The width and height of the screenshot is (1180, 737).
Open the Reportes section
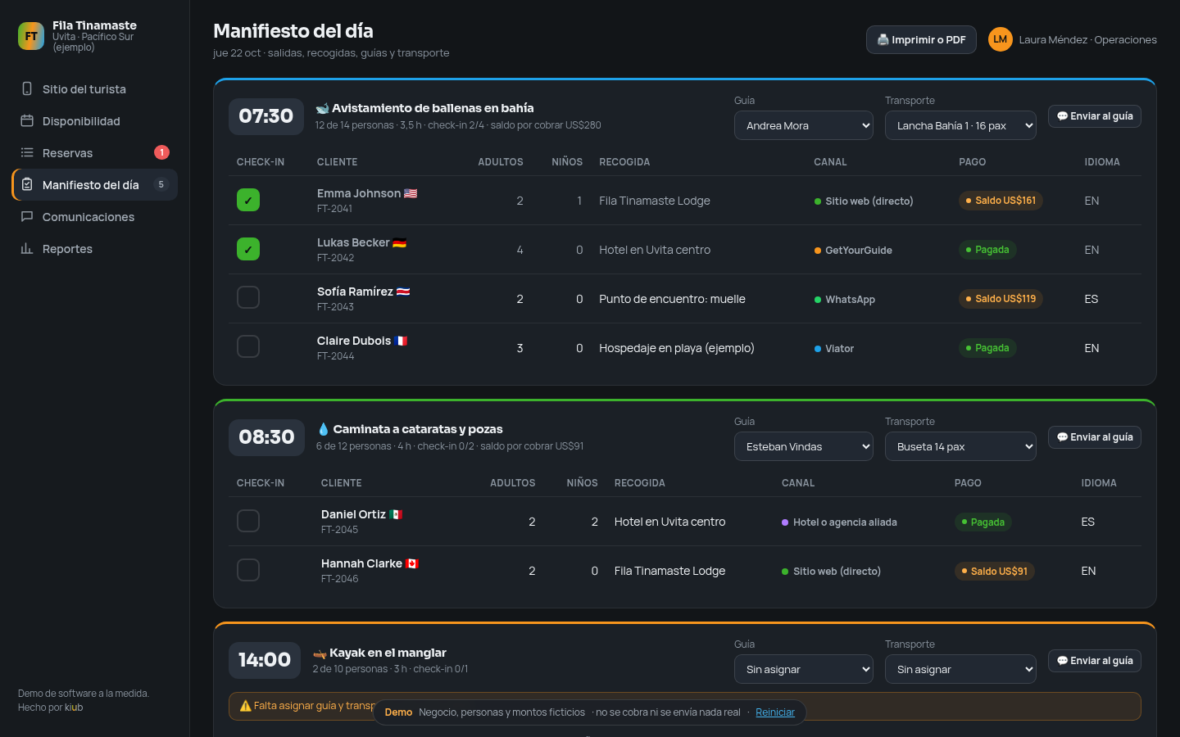pos(95,248)
